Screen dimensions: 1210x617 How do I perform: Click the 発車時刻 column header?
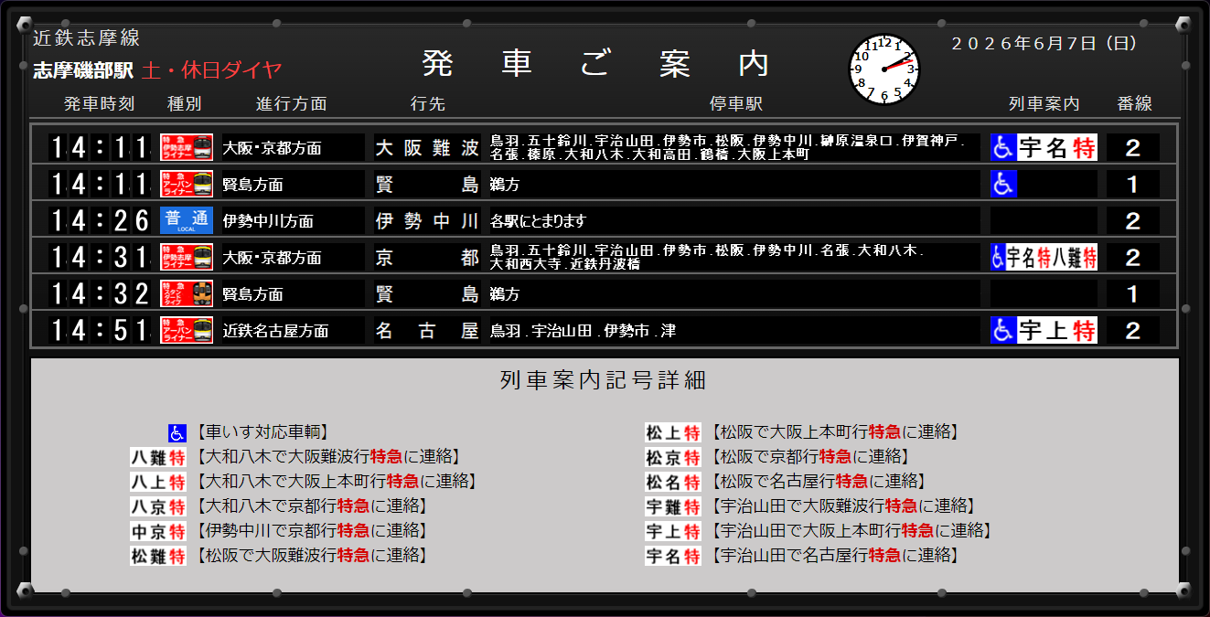[99, 104]
